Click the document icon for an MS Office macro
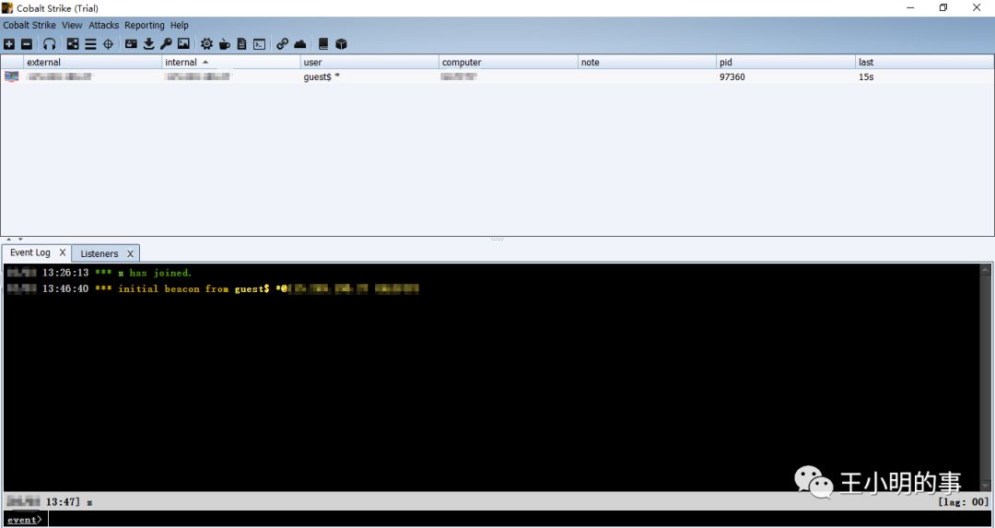Viewport: 995px width, 528px height. pos(241,44)
